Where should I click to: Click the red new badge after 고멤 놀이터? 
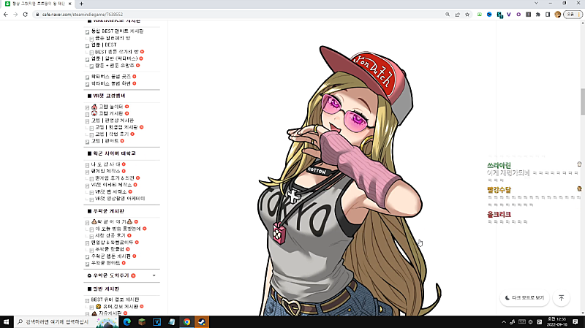127,107
